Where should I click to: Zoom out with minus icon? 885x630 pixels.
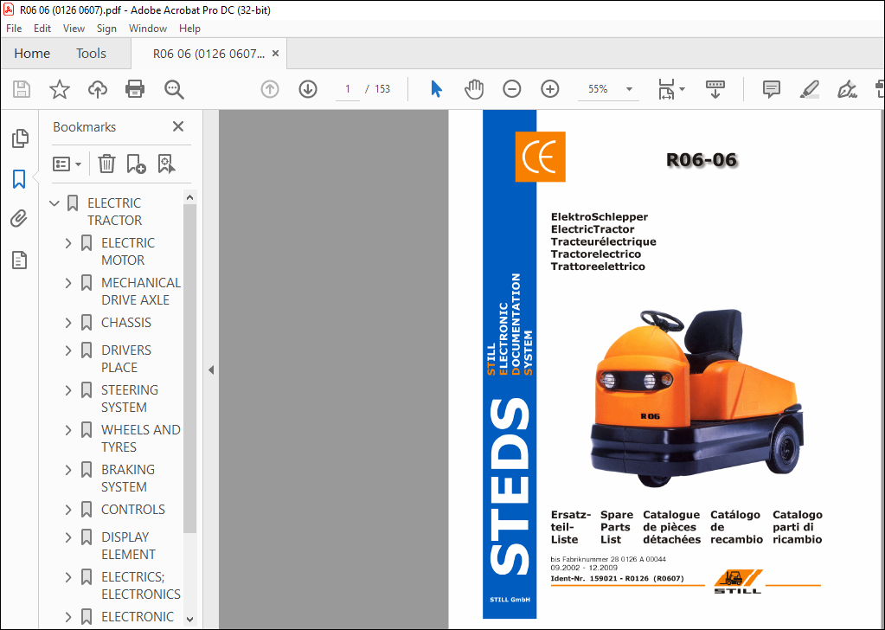pos(512,89)
